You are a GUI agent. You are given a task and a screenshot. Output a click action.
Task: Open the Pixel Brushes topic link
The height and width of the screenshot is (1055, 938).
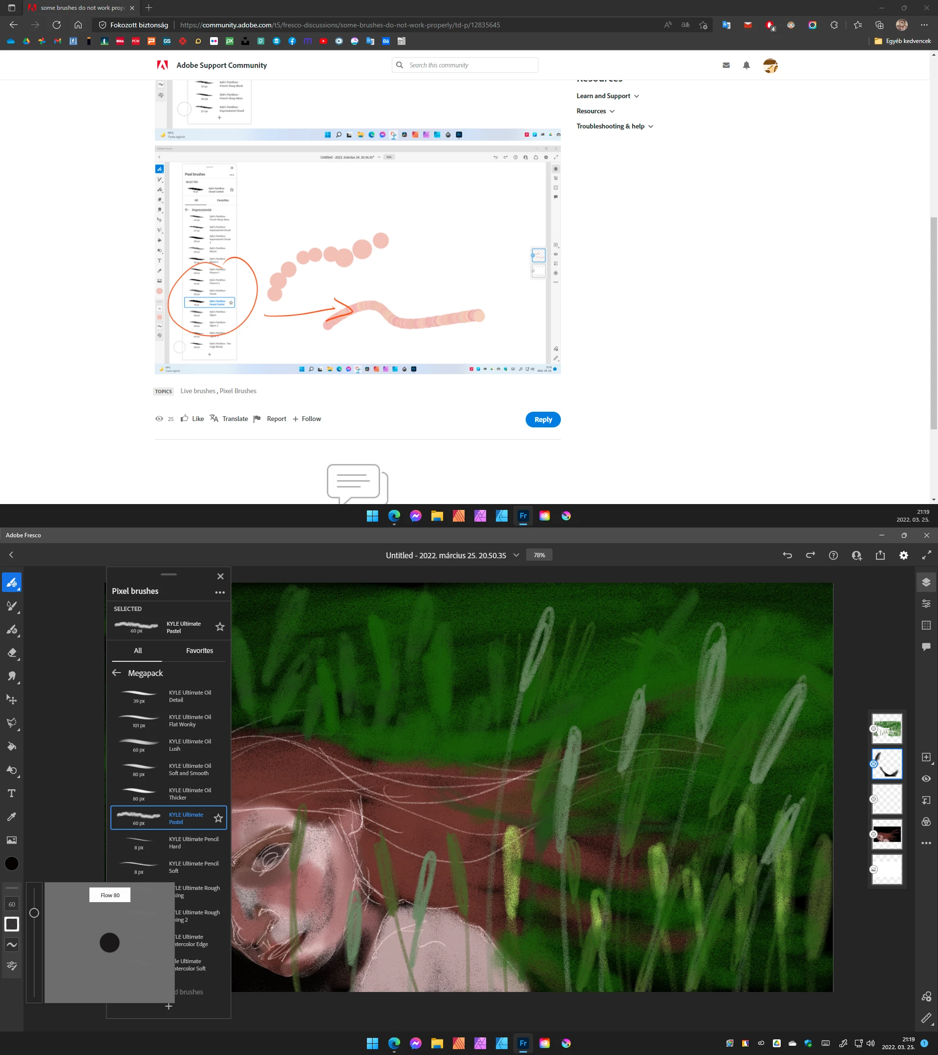click(238, 391)
